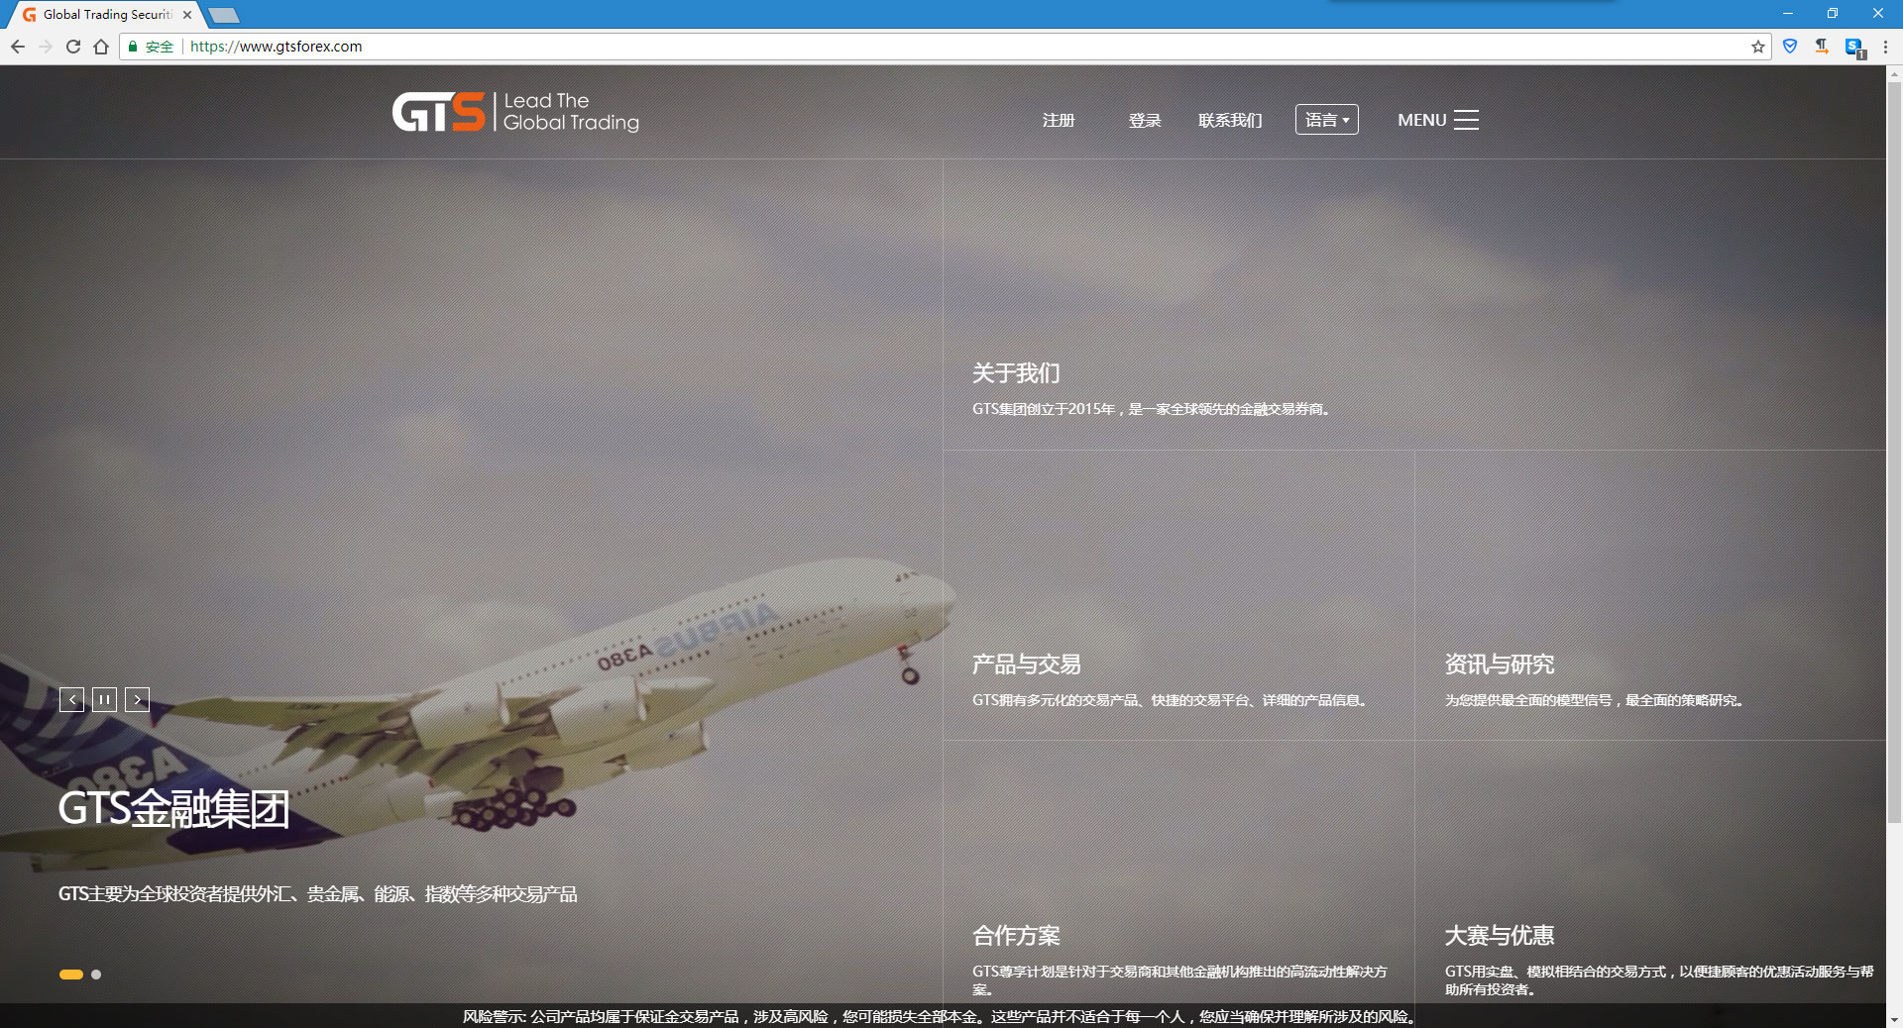This screenshot has height=1028, width=1903.
Task: Open the 资讯与研究 section tile
Action: [1650, 595]
